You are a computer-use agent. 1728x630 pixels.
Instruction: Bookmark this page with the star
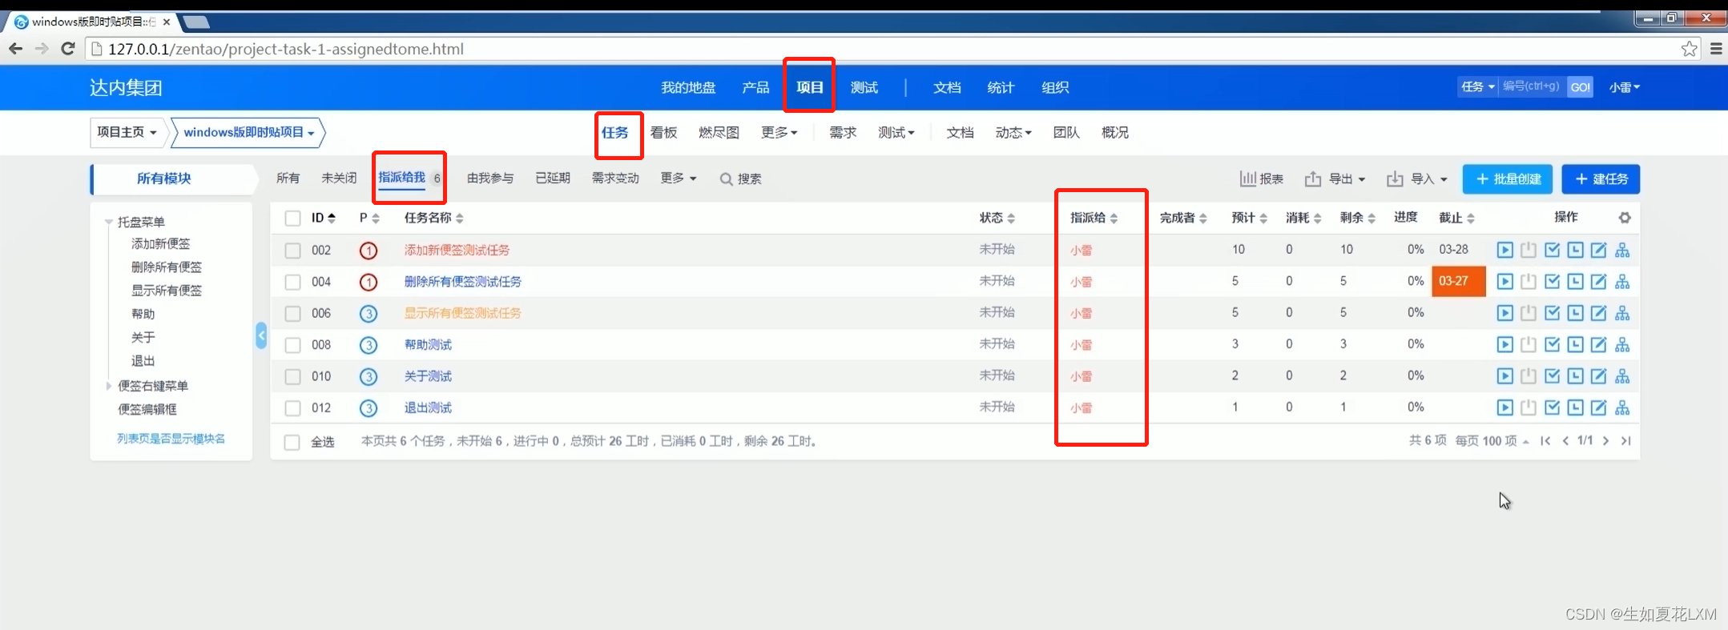1689,49
